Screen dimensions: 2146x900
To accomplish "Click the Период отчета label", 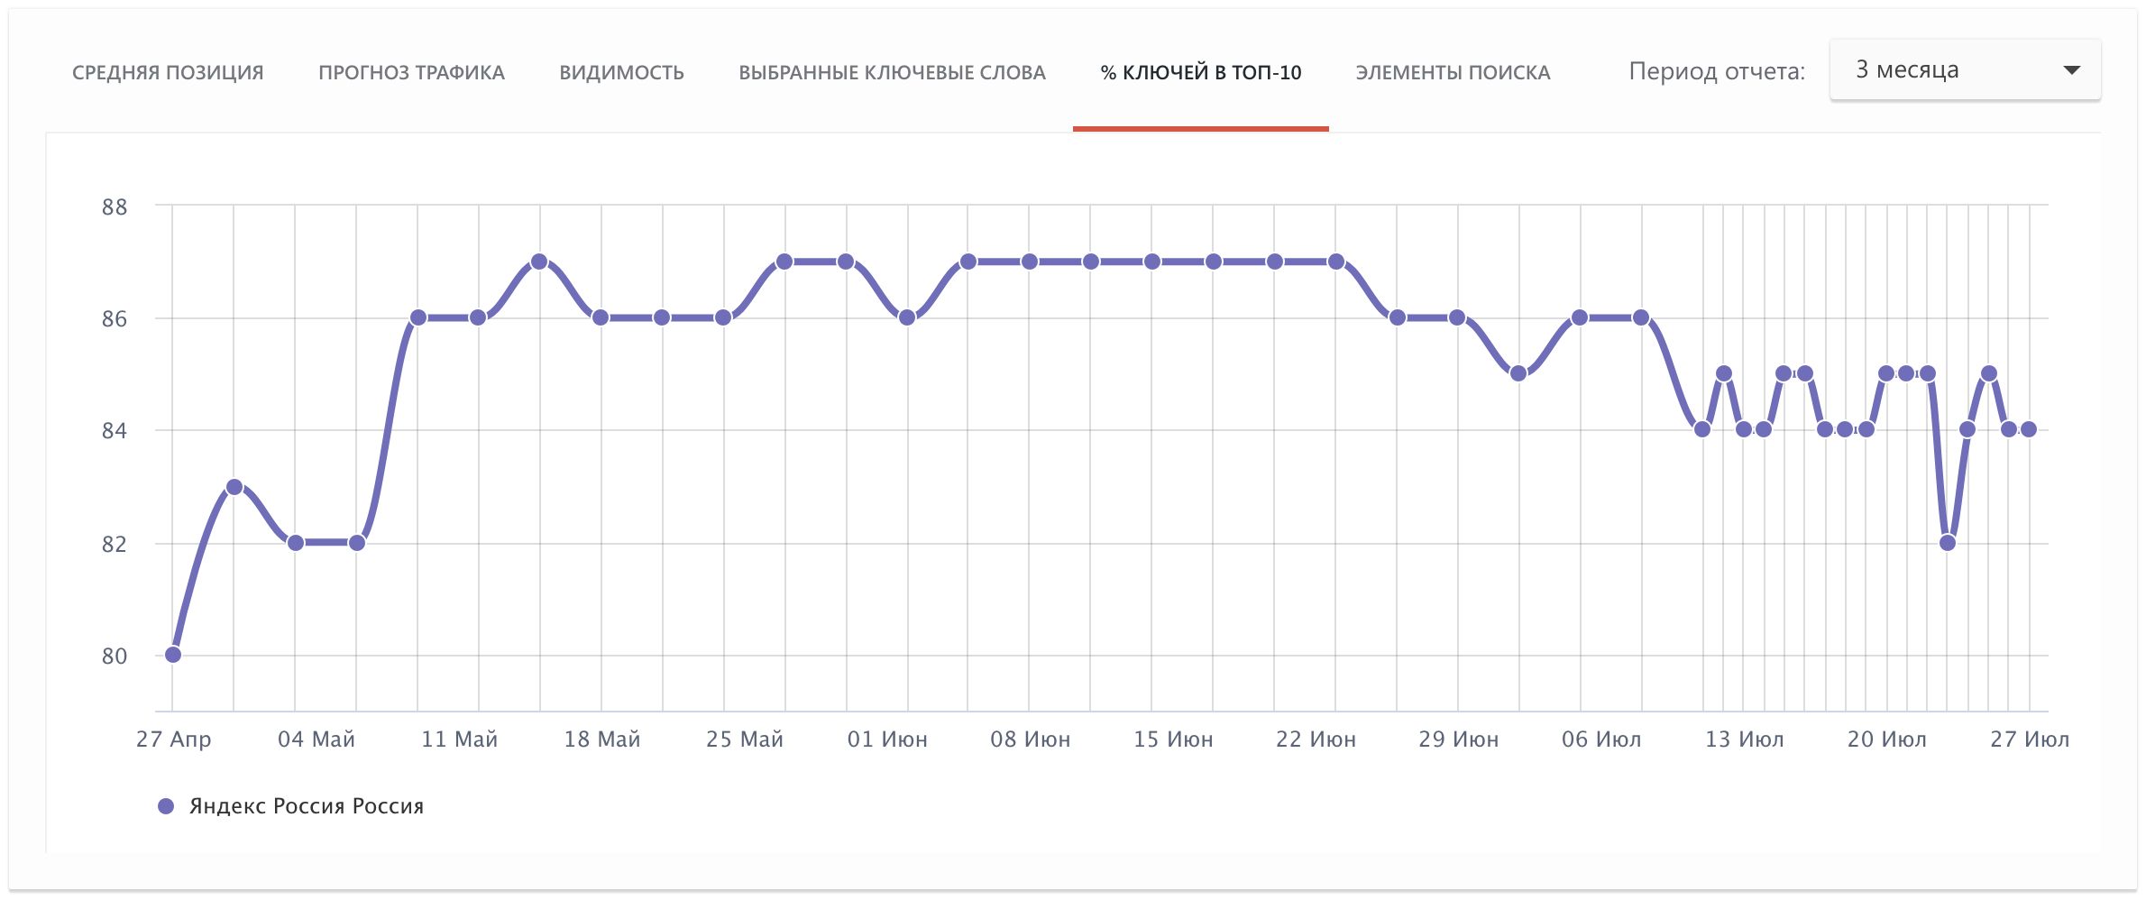I will (x=1717, y=71).
